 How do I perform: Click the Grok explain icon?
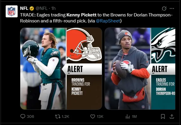pyautogui.click(x=164, y=8)
